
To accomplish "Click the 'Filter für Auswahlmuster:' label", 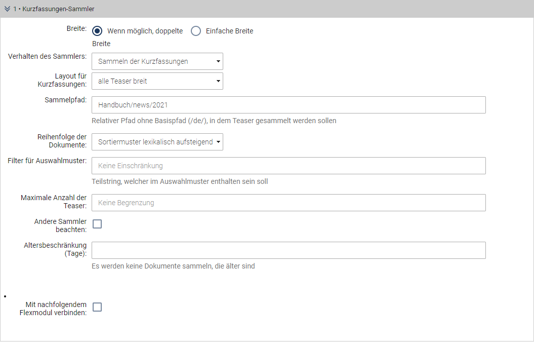I will 47,161.
